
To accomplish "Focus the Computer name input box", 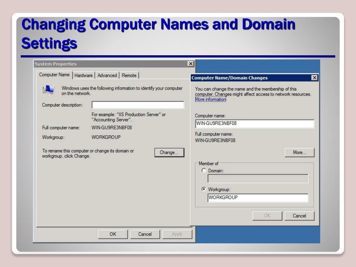I will point(254,124).
